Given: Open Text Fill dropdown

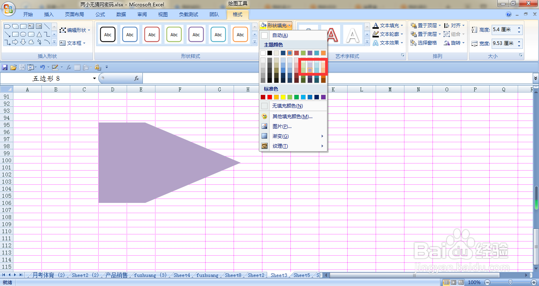Looking at the screenshot, I should [x=388, y=25].
